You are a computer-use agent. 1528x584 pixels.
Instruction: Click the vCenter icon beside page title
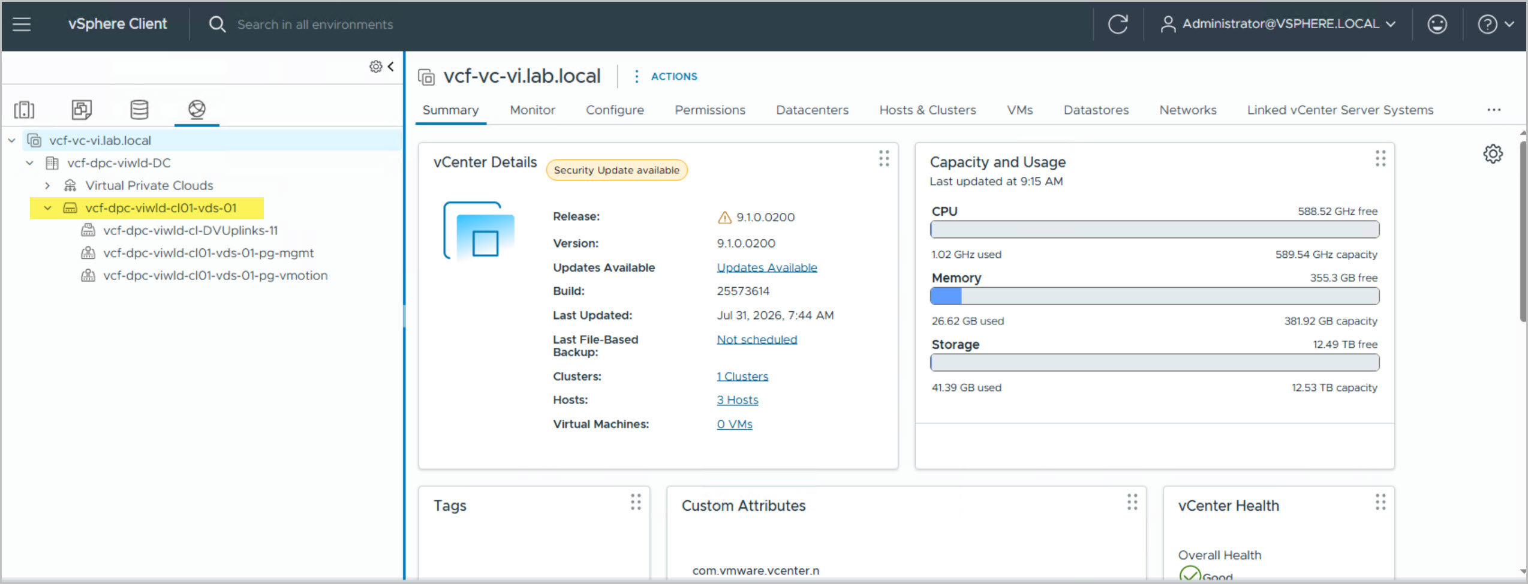tap(426, 77)
